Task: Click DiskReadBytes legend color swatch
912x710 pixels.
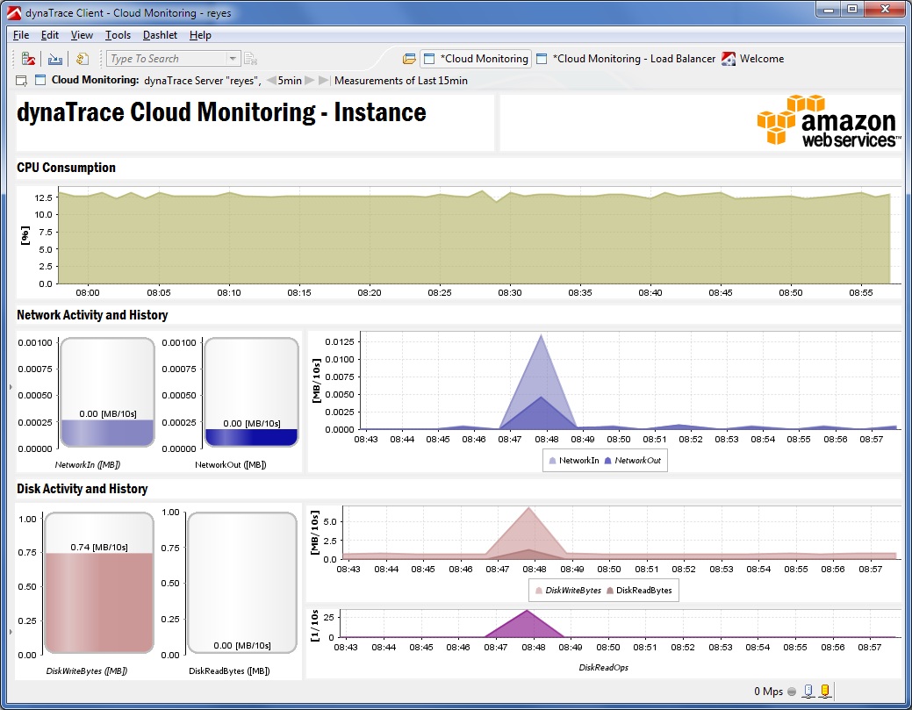Action: tap(609, 591)
